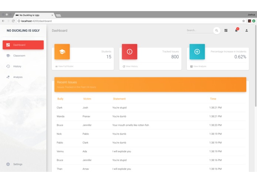Click the Students count 15
The image size is (257, 183).
[109, 57]
